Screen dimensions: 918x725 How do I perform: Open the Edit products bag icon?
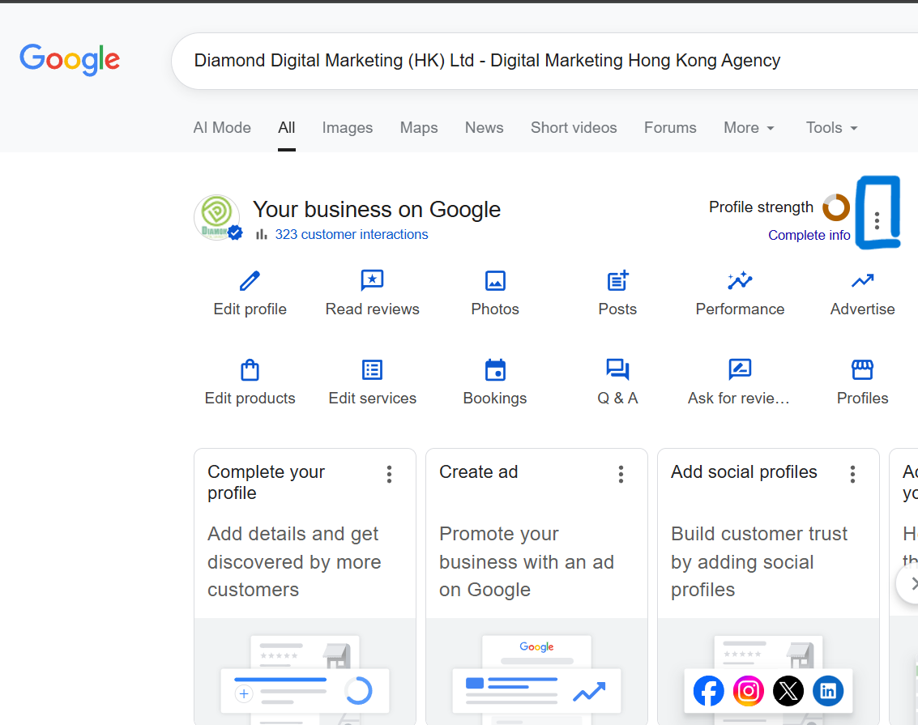pyautogui.click(x=250, y=370)
